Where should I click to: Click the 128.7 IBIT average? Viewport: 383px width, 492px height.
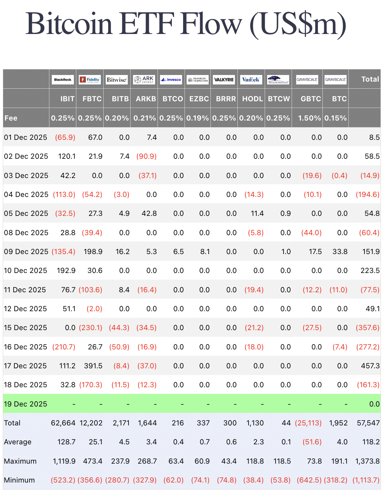(x=67, y=442)
